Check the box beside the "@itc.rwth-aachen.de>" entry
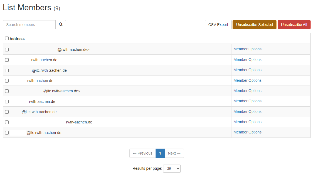 [7, 91]
